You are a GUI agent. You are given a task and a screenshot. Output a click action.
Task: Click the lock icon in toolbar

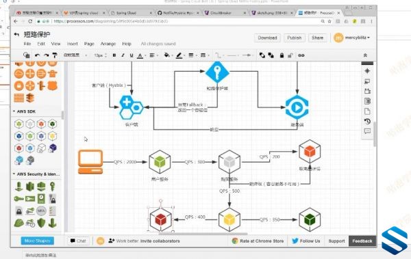[x=282, y=55]
